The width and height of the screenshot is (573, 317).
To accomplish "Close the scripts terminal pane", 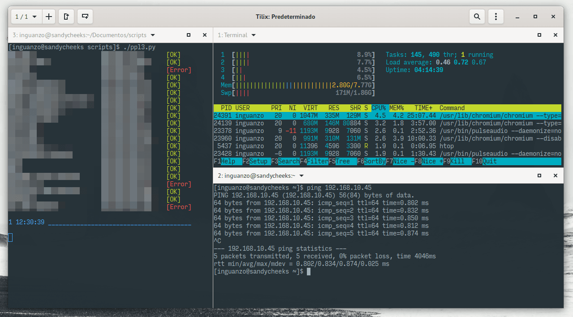I will (x=205, y=35).
